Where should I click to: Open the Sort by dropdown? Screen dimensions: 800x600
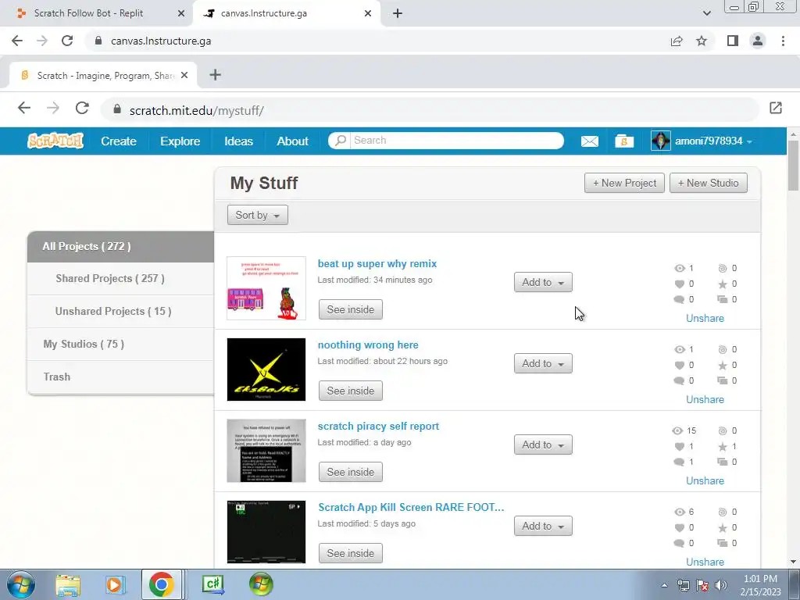pos(258,215)
